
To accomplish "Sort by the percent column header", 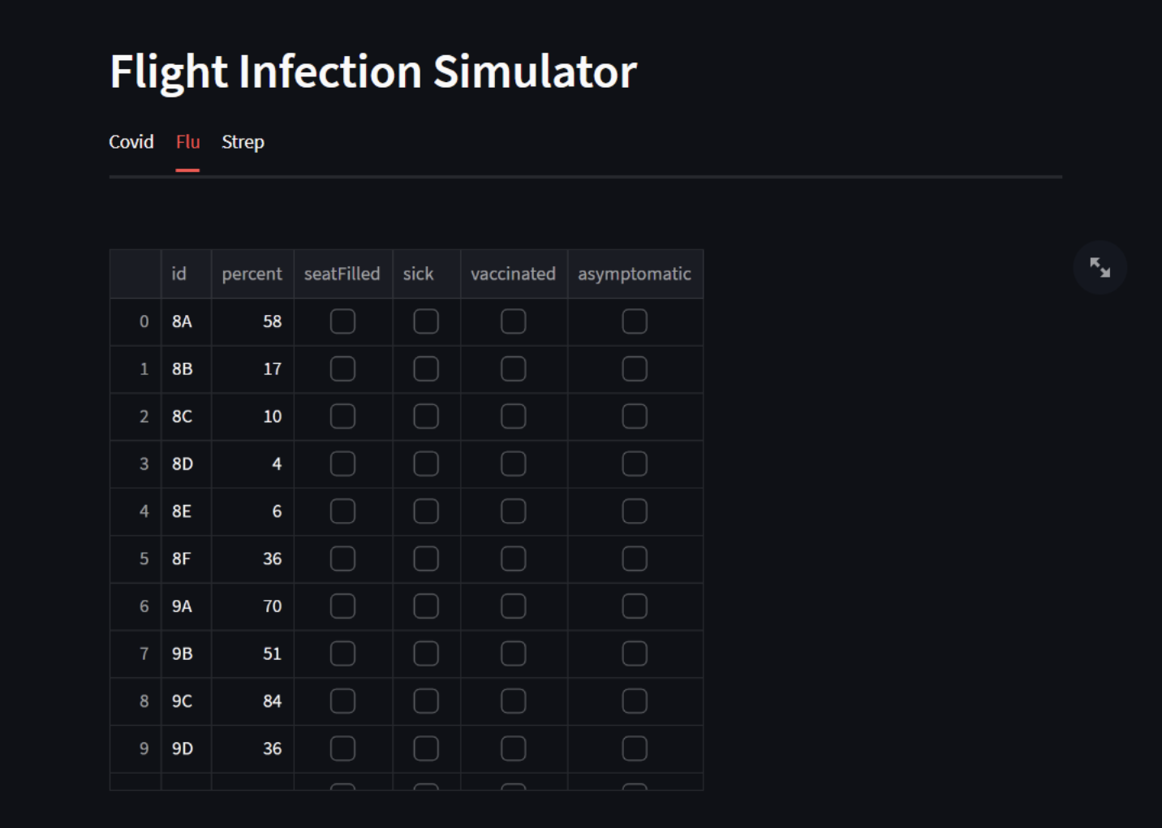I will tap(252, 274).
